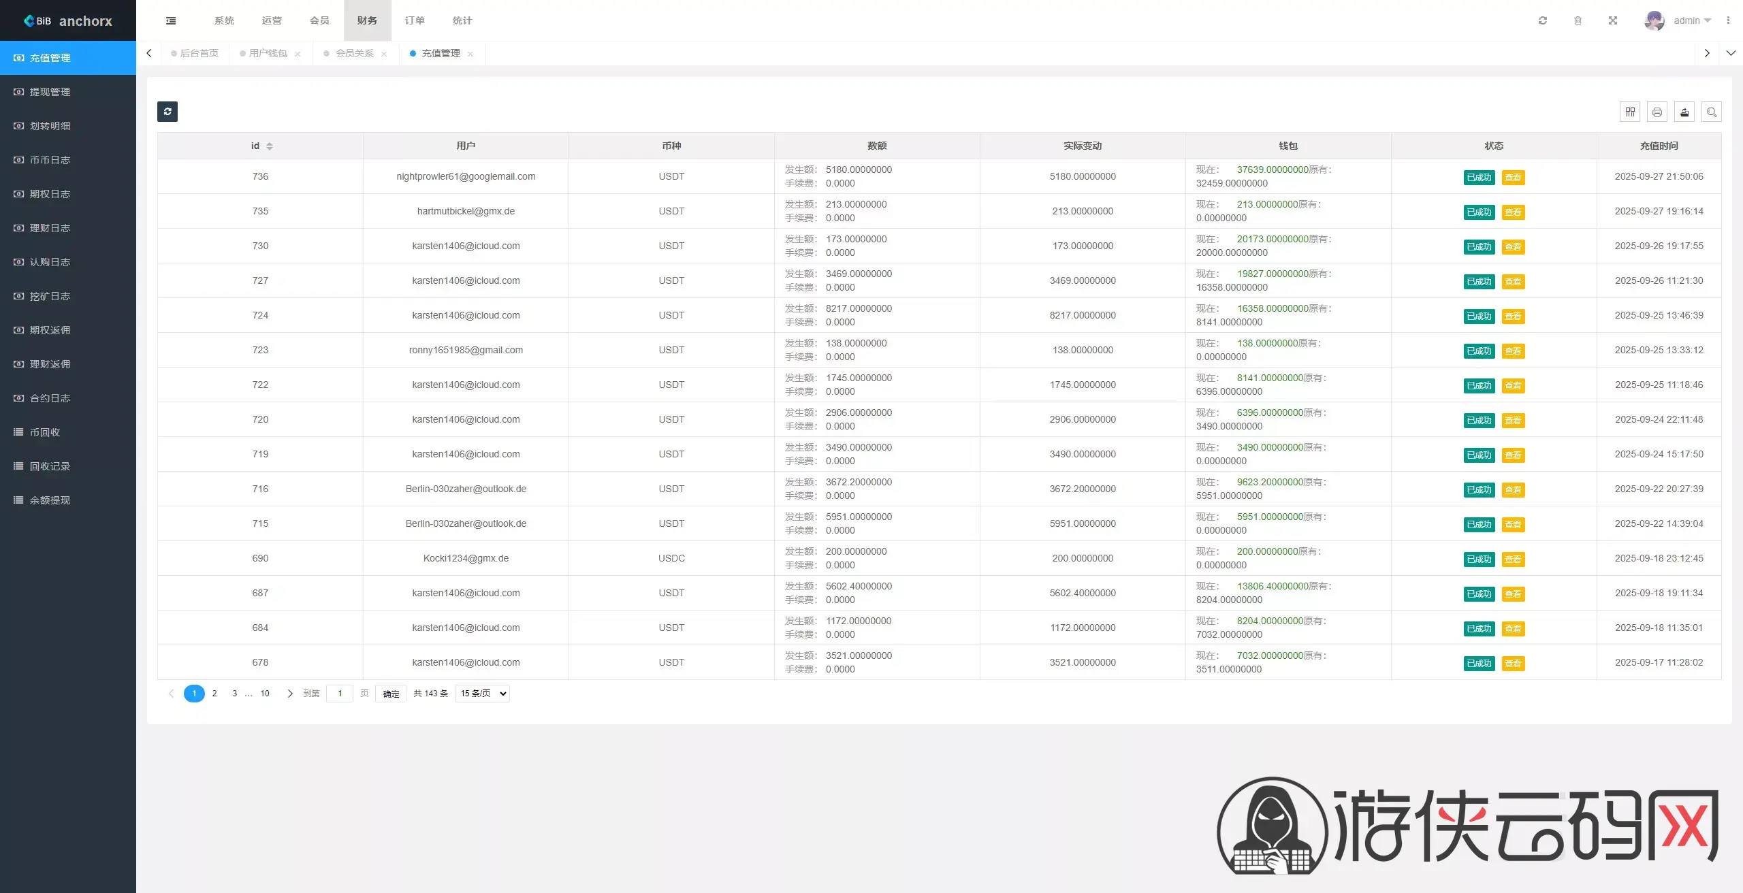Screen dimensions: 1743x893
Task: Click the header refresh page icon
Action: 1543,20
